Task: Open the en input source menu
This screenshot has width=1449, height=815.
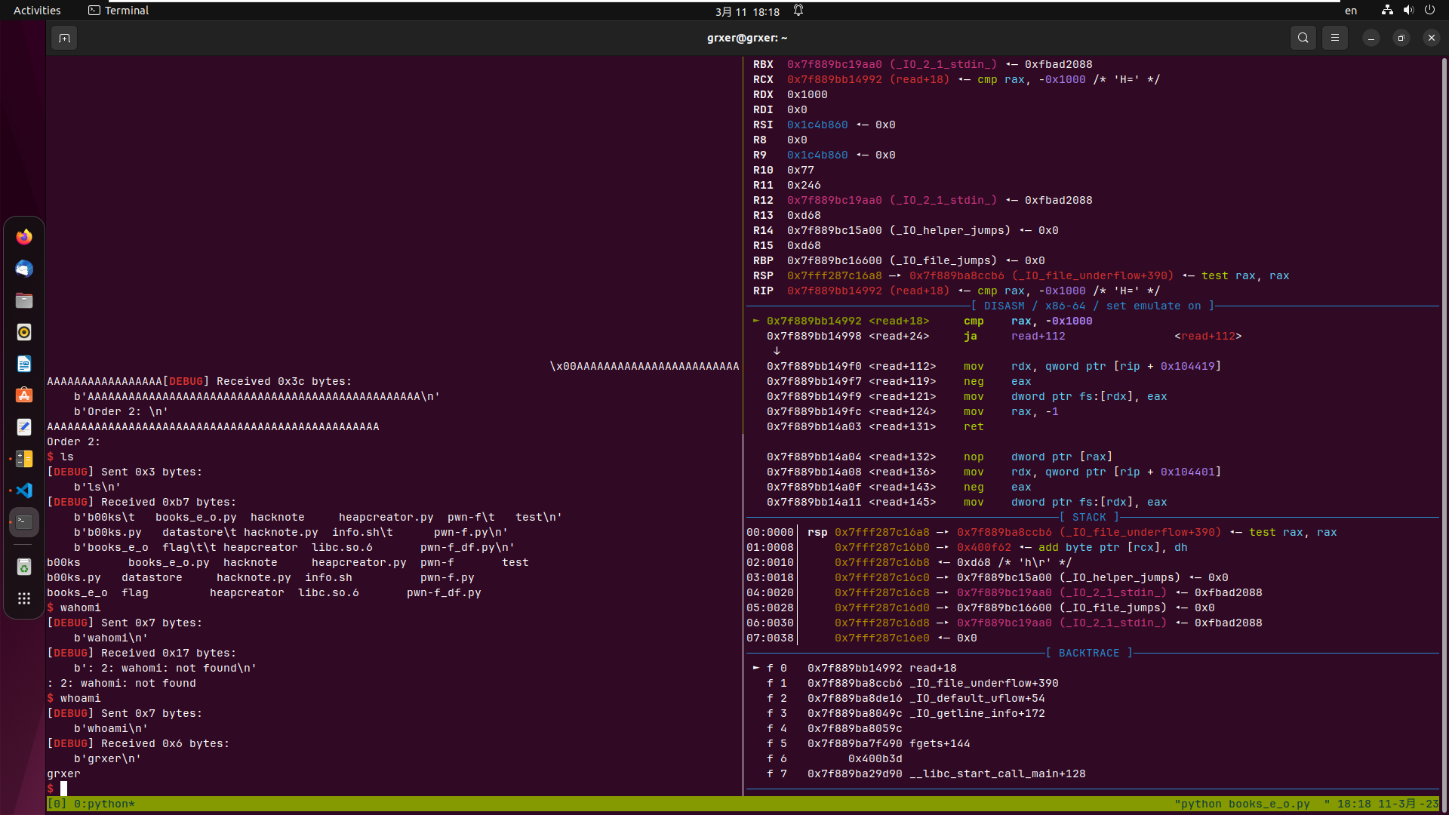Action: pos(1351,11)
